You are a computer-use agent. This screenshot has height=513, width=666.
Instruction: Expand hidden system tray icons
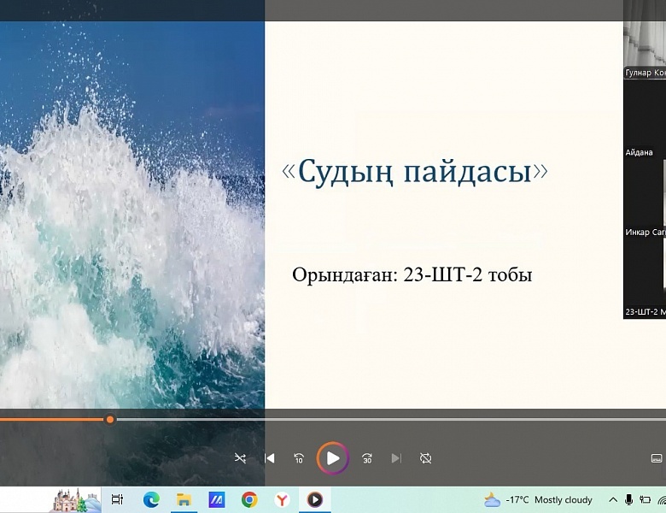tap(613, 500)
